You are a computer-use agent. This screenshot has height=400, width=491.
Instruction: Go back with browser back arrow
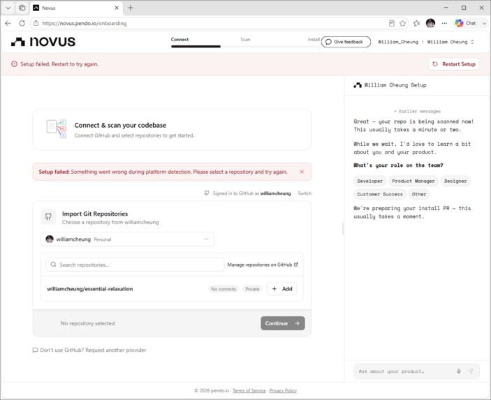pyautogui.click(x=8, y=23)
